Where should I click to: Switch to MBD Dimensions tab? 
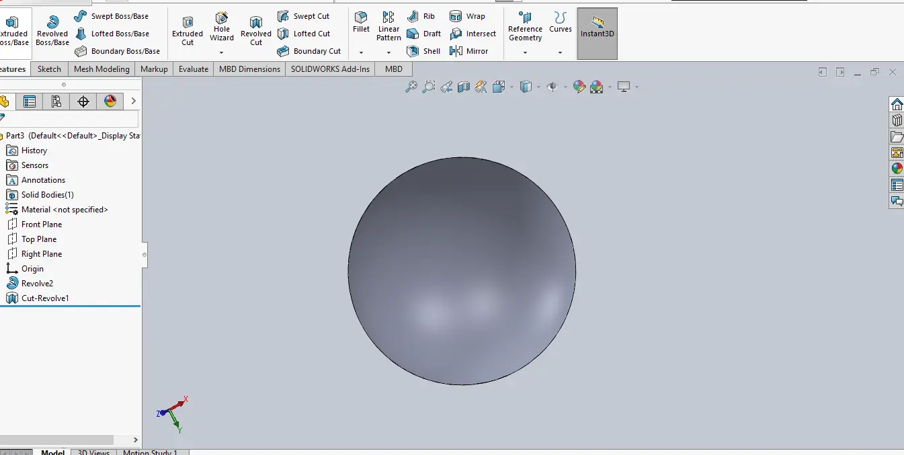pyautogui.click(x=249, y=69)
